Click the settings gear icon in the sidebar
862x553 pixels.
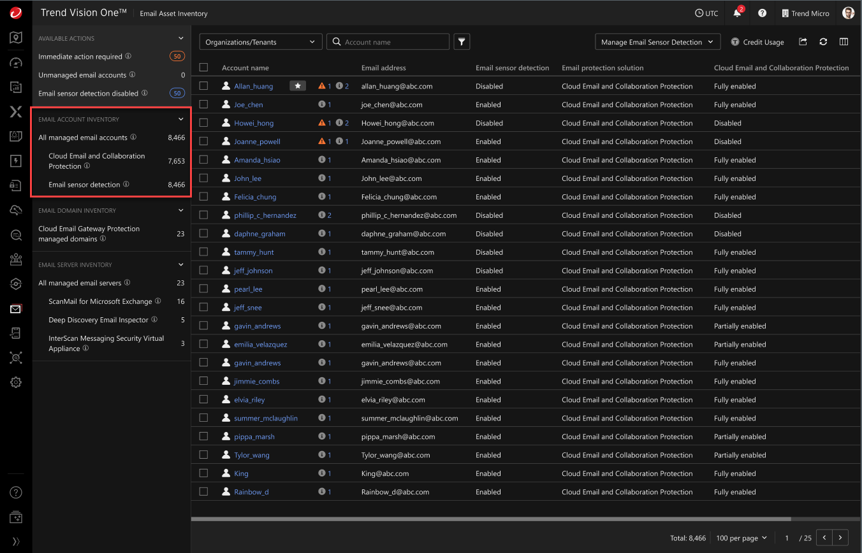[15, 382]
